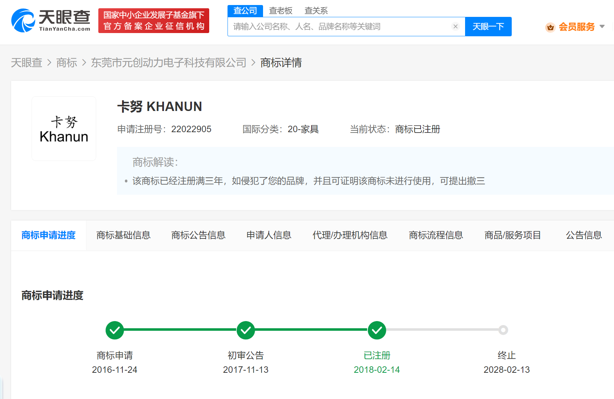Open the 商标流程信息 tab

point(436,235)
